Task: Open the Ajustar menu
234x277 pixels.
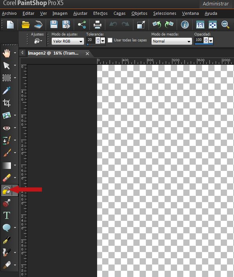Action: click(80, 13)
